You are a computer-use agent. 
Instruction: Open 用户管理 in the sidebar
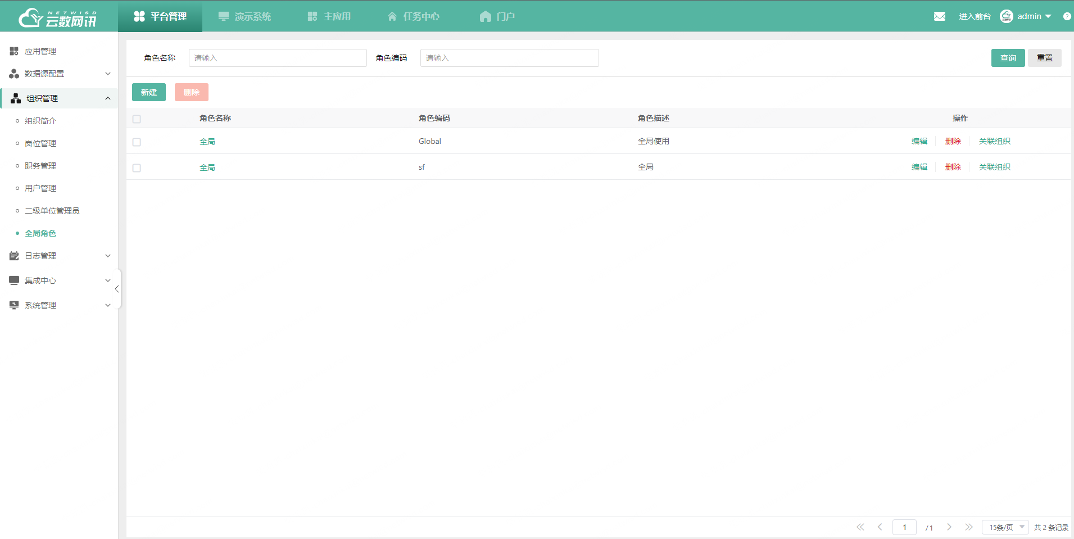pos(40,188)
